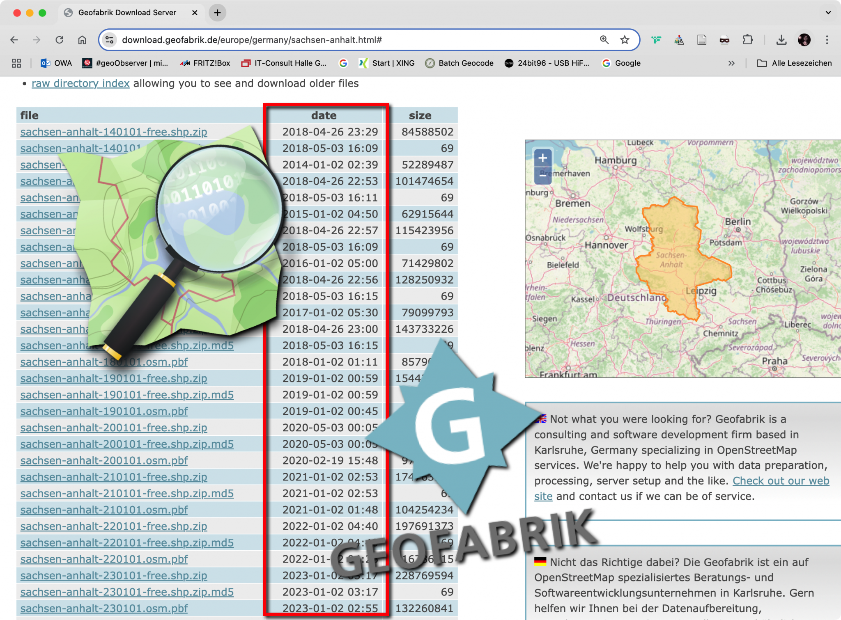Bookmark this page with the star
The width and height of the screenshot is (841, 620).
point(625,40)
